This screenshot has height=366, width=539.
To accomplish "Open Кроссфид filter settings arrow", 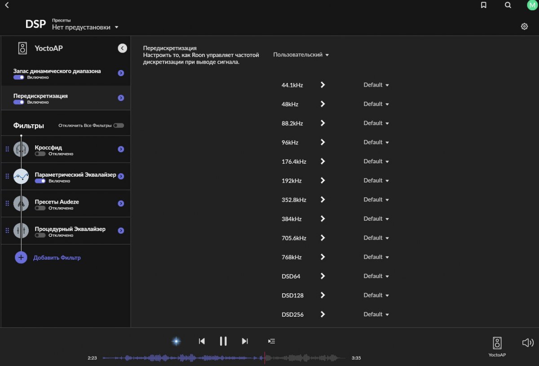I will pos(121,149).
